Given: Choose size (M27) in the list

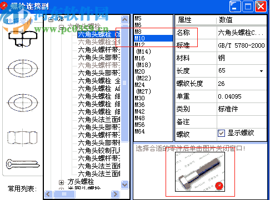Looking at the screenshot, I should (143, 91).
